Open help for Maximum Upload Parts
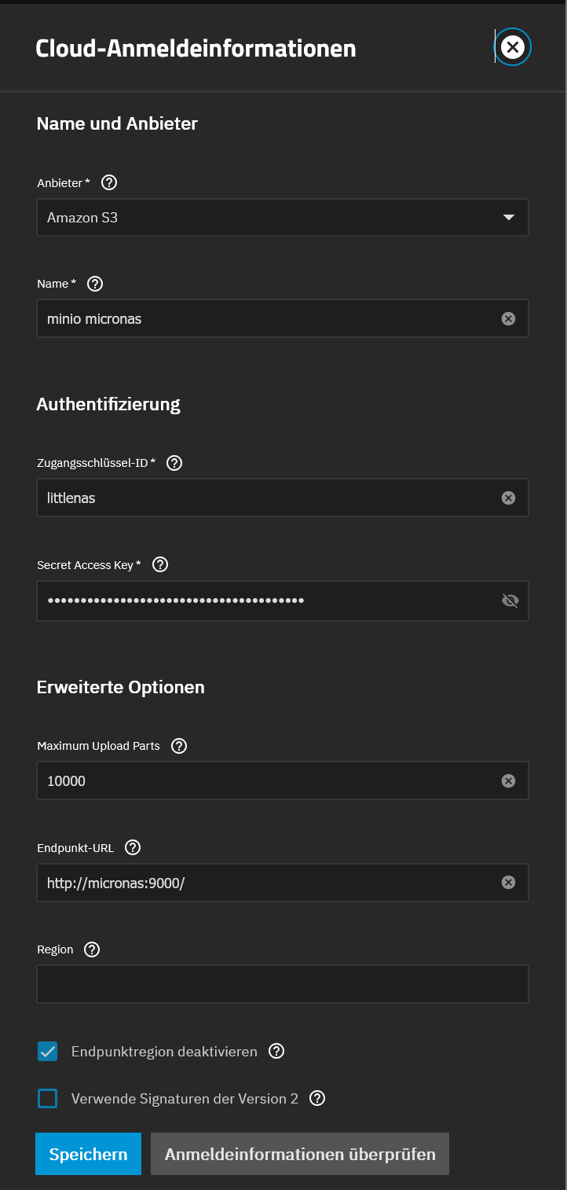 [x=178, y=746]
